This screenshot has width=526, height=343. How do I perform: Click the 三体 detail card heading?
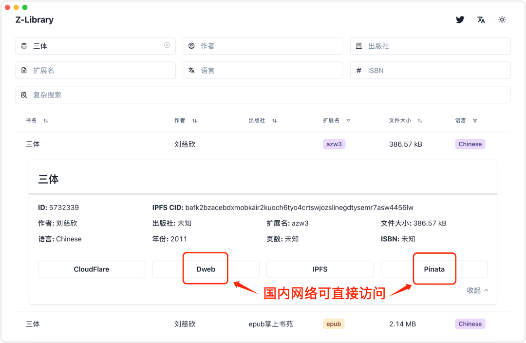pyautogui.click(x=48, y=179)
